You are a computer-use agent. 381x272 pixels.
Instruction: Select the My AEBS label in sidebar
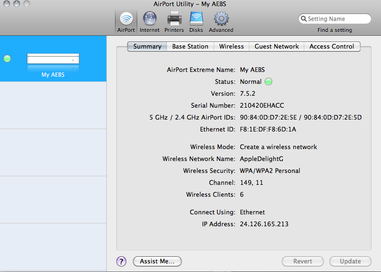point(53,75)
